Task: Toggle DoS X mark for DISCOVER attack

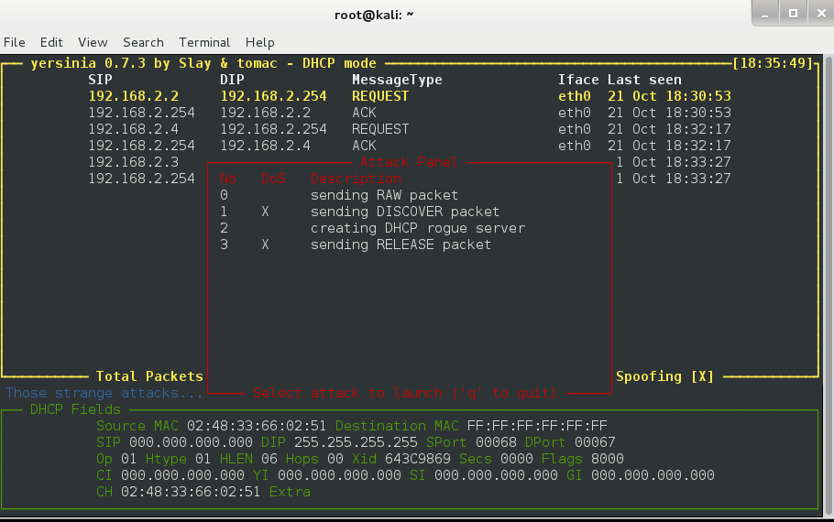Action: coord(265,212)
